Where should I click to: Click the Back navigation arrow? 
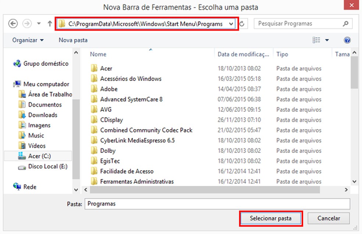tap(13, 24)
